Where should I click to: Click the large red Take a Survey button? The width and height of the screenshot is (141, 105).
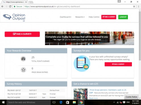tap(22, 34)
